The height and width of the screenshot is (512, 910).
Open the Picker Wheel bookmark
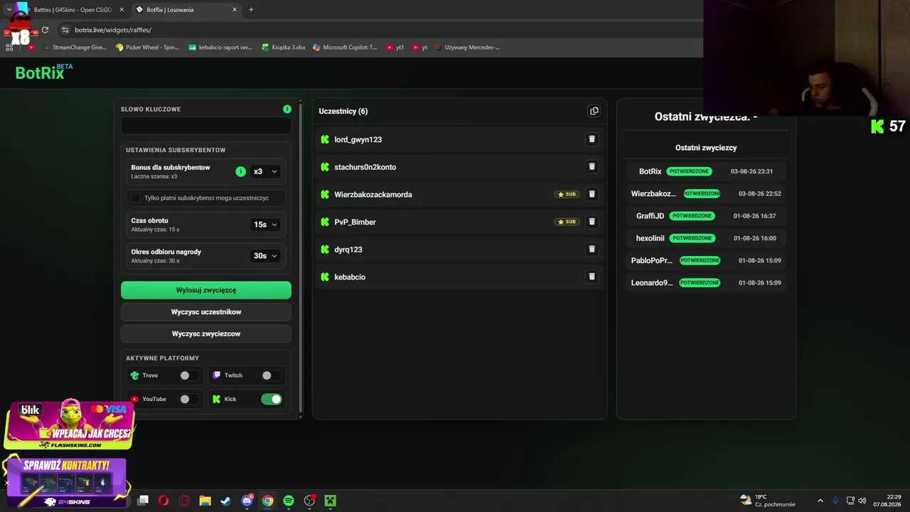tap(147, 48)
